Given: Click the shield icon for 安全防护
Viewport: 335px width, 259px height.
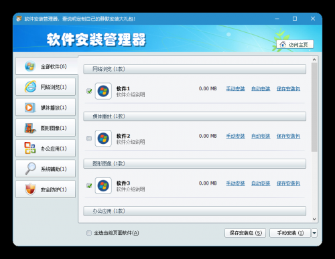Looking at the screenshot, I should 30,189.
